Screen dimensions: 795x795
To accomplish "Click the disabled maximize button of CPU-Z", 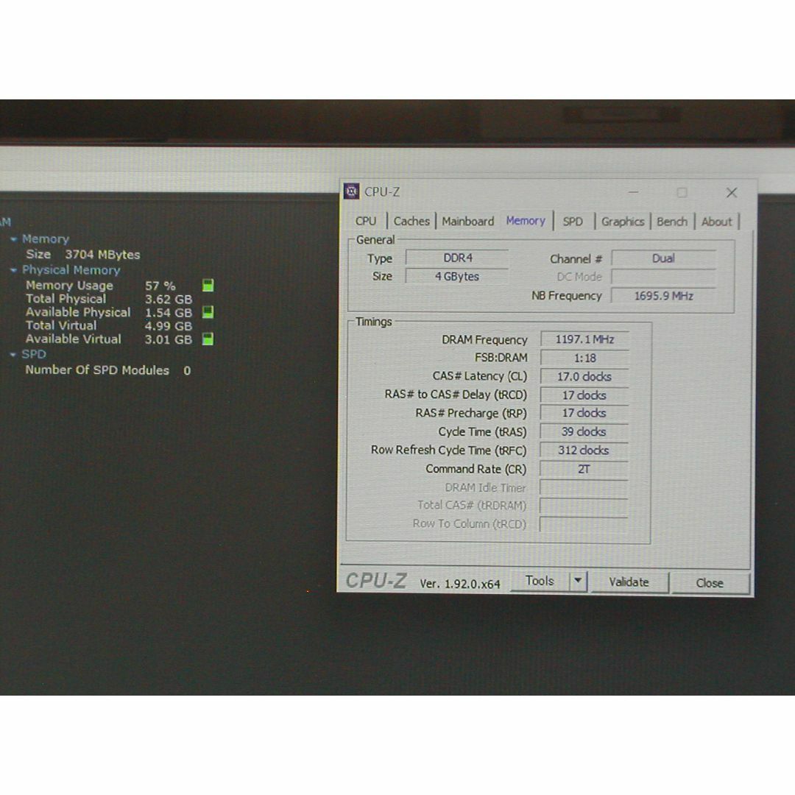I will coord(682,193).
